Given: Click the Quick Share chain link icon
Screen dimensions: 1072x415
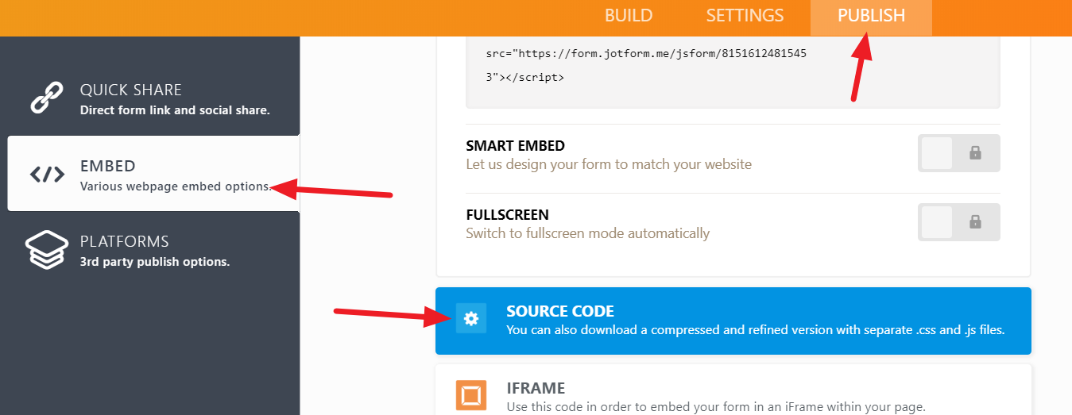Looking at the screenshot, I should pos(46,97).
